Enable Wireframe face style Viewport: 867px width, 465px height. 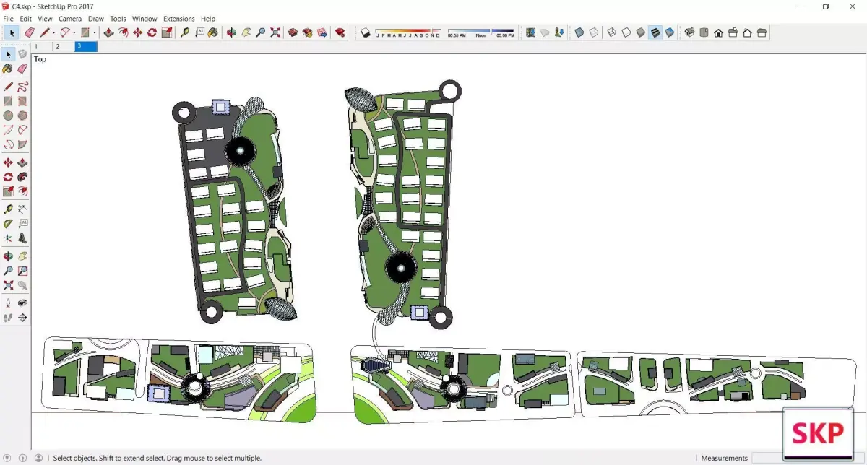(x=612, y=32)
